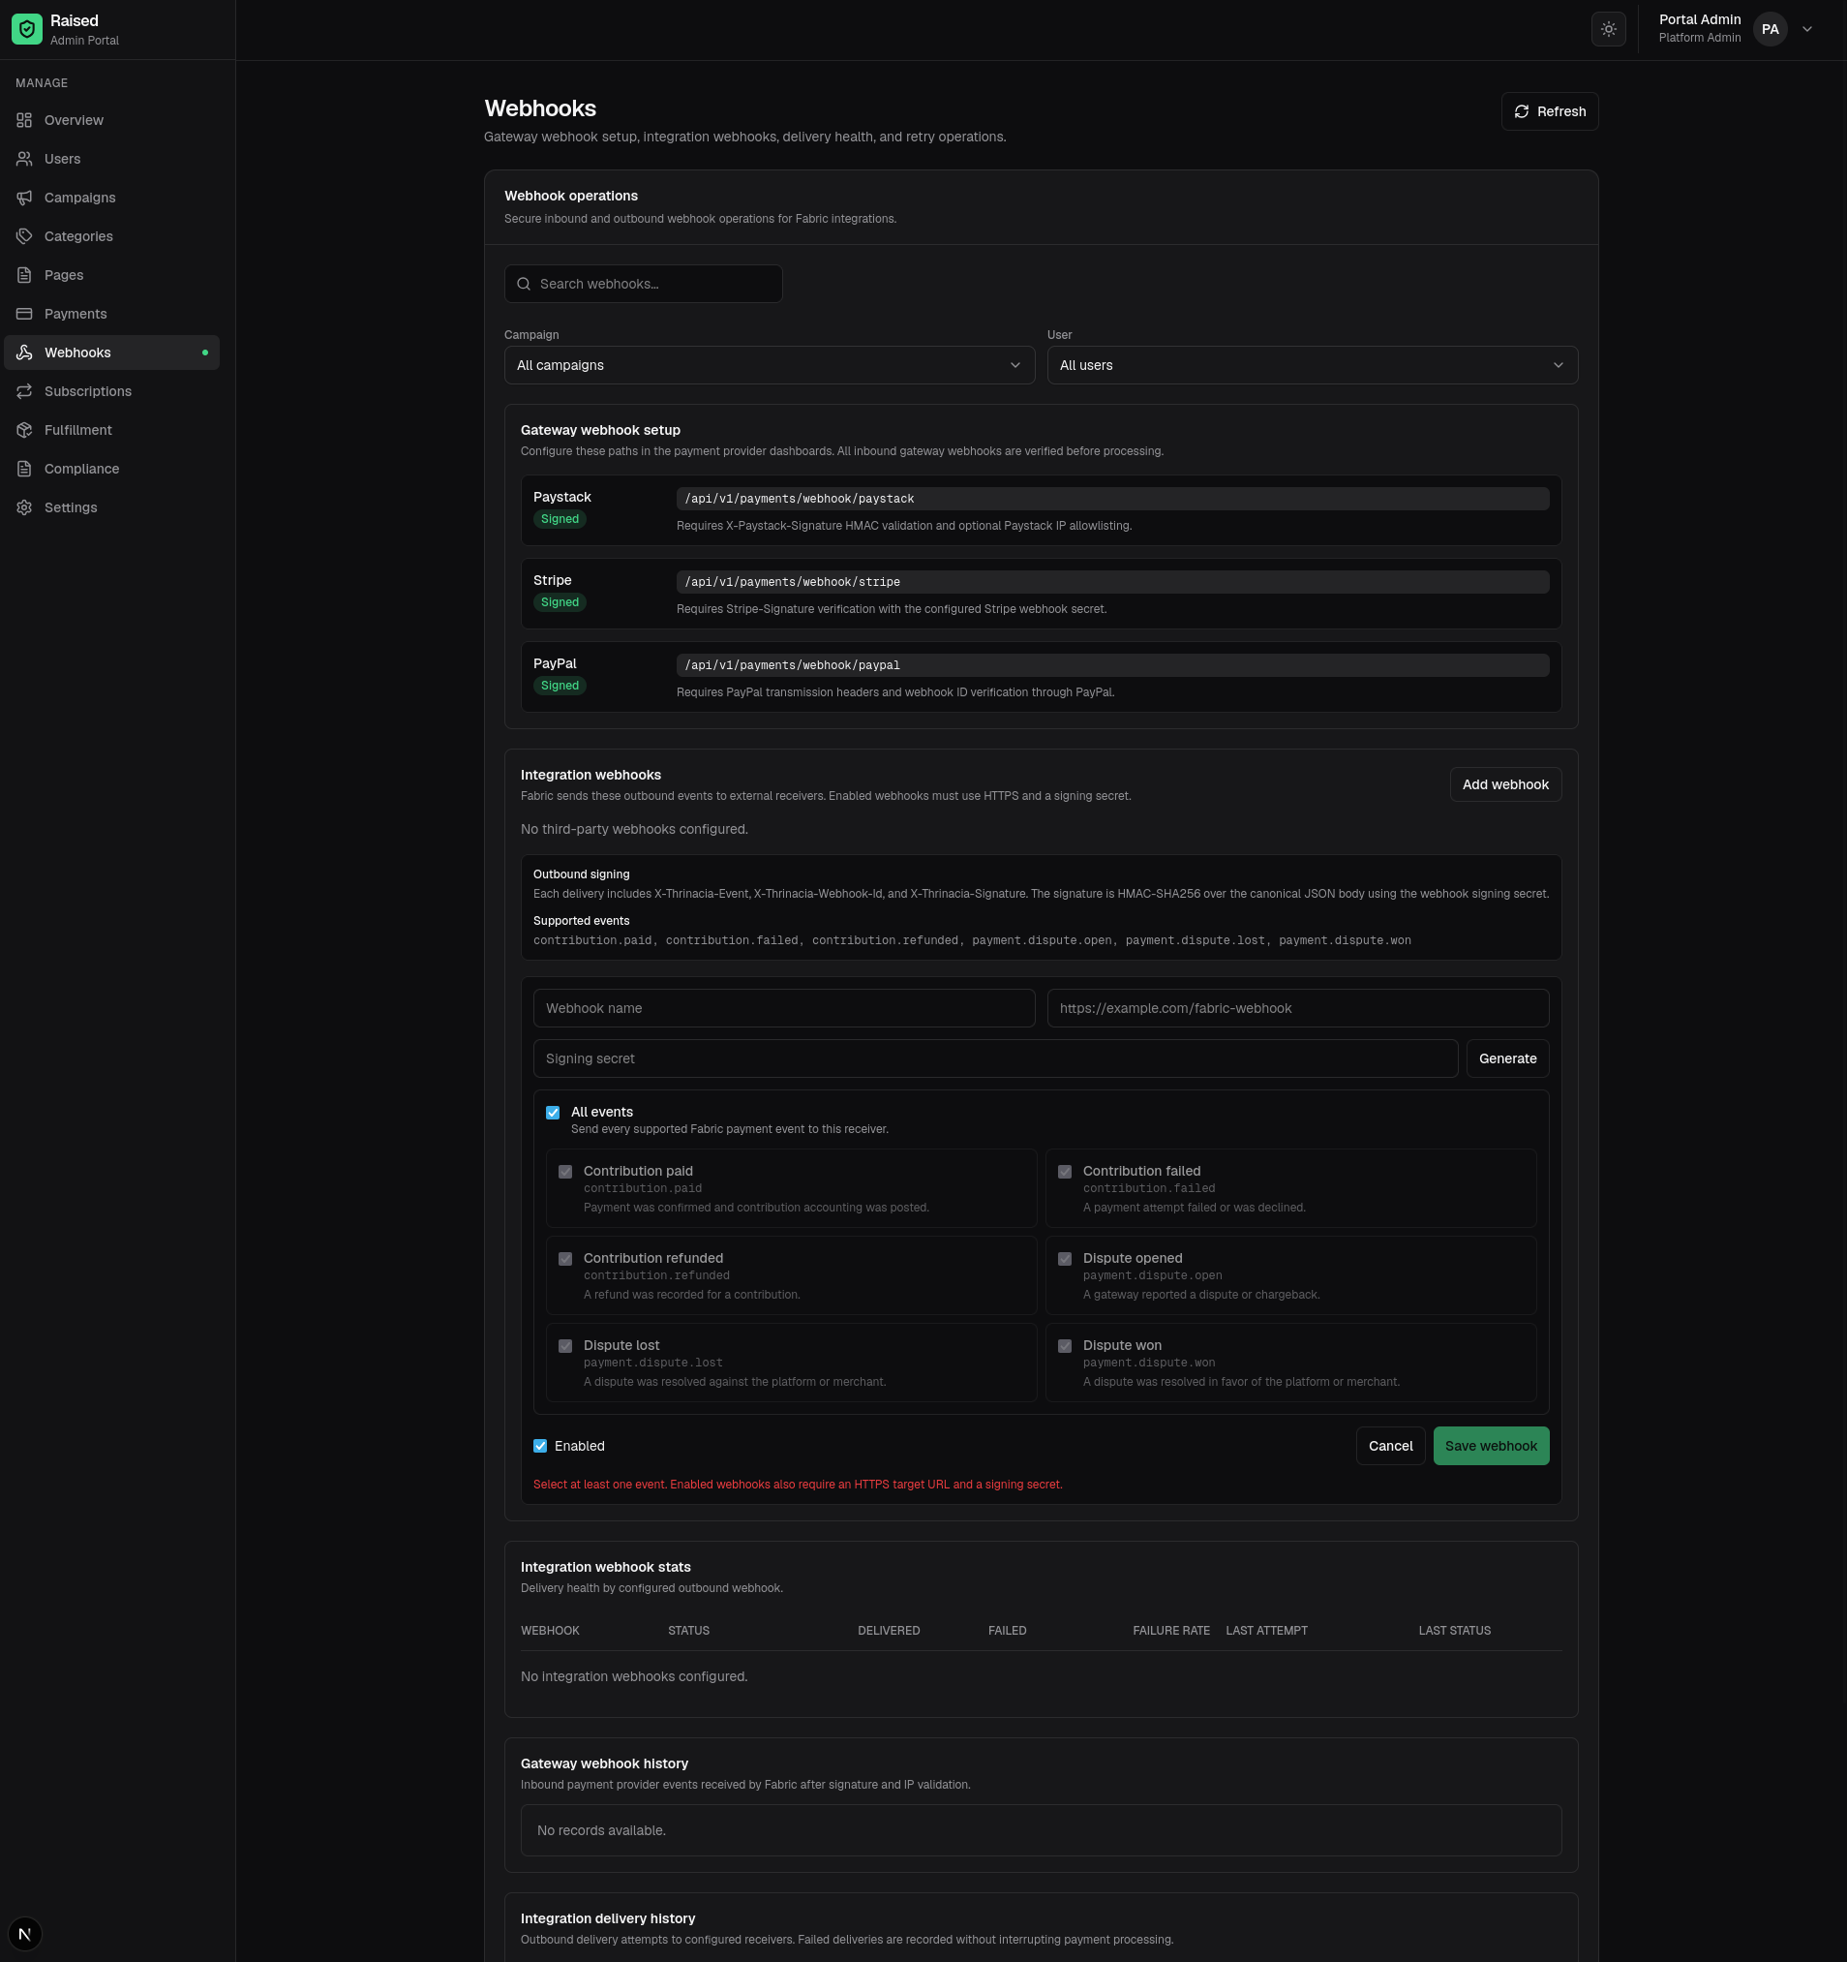Click the Payments card icon

coord(24,314)
